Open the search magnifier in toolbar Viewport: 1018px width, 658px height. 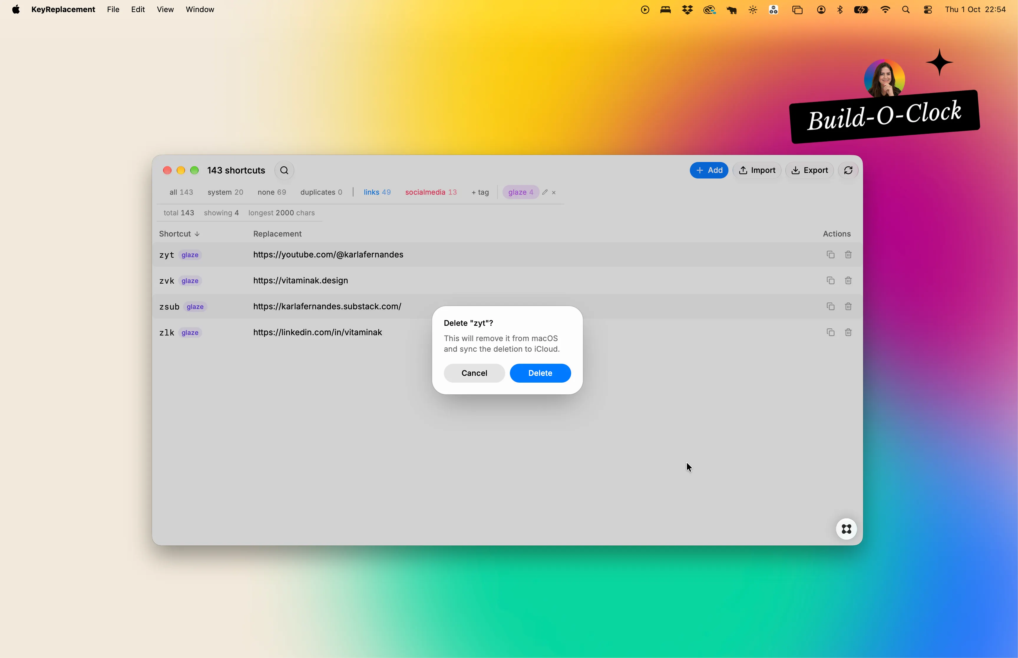point(284,171)
